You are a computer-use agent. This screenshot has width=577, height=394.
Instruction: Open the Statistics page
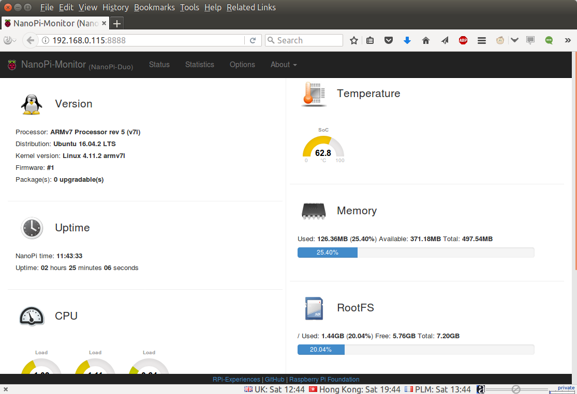[199, 65]
